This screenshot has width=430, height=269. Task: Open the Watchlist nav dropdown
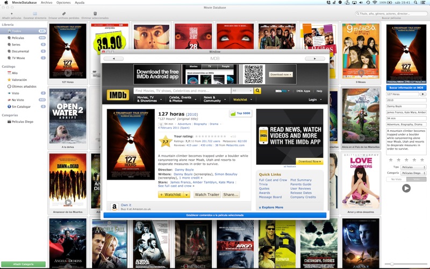pyautogui.click(x=242, y=100)
